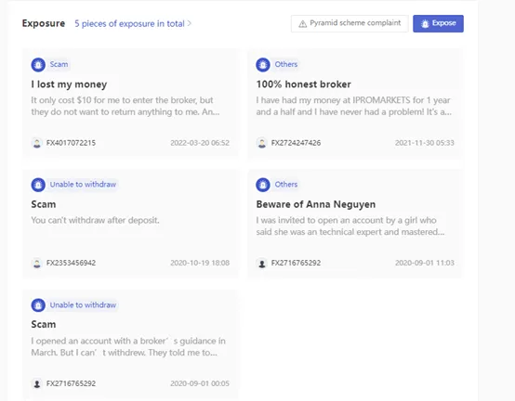Click the username FX2716765292 on the bottom card

point(71,383)
